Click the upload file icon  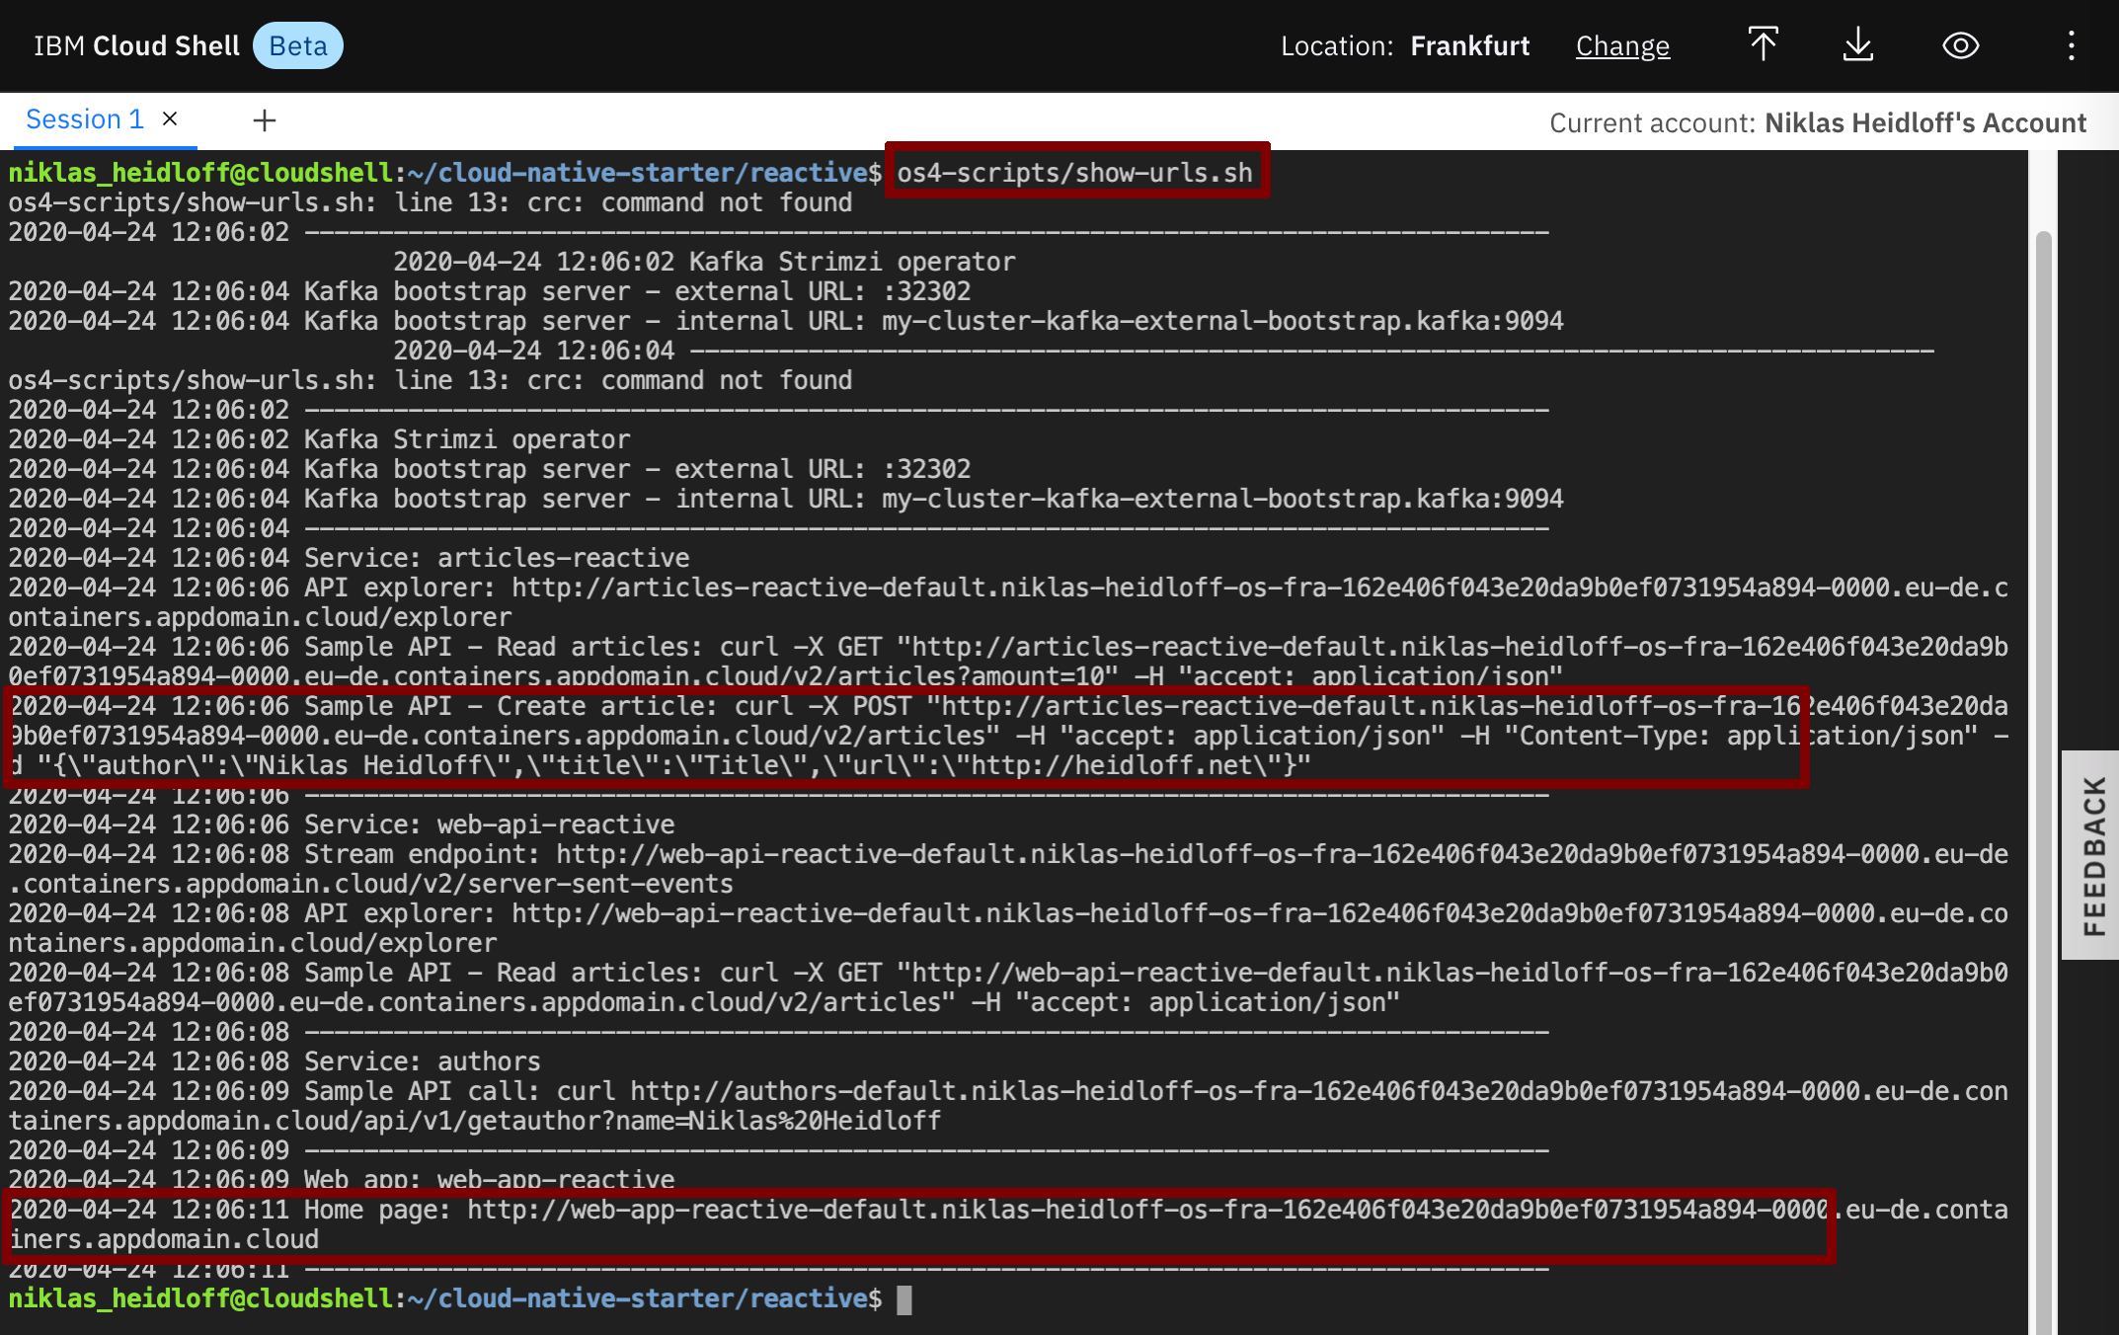click(1763, 45)
